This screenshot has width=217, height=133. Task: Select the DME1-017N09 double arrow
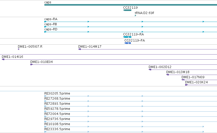click(x=183, y=80)
